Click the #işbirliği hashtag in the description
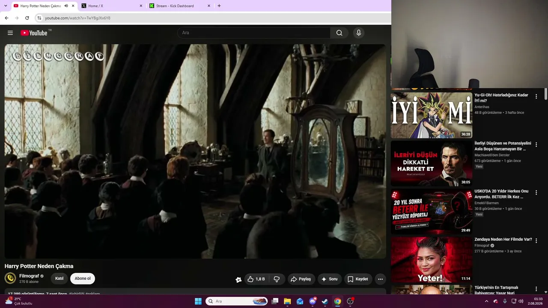 [76, 294]
